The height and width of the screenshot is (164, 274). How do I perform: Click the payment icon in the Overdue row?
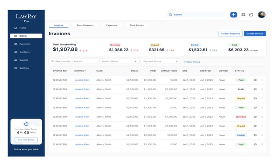tap(255, 117)
